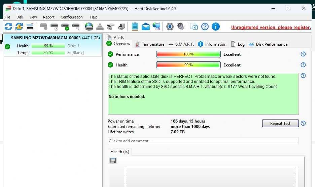Maximize the Hard Disk Sentinel window
315x187 pixels.
tap(288, 8)
